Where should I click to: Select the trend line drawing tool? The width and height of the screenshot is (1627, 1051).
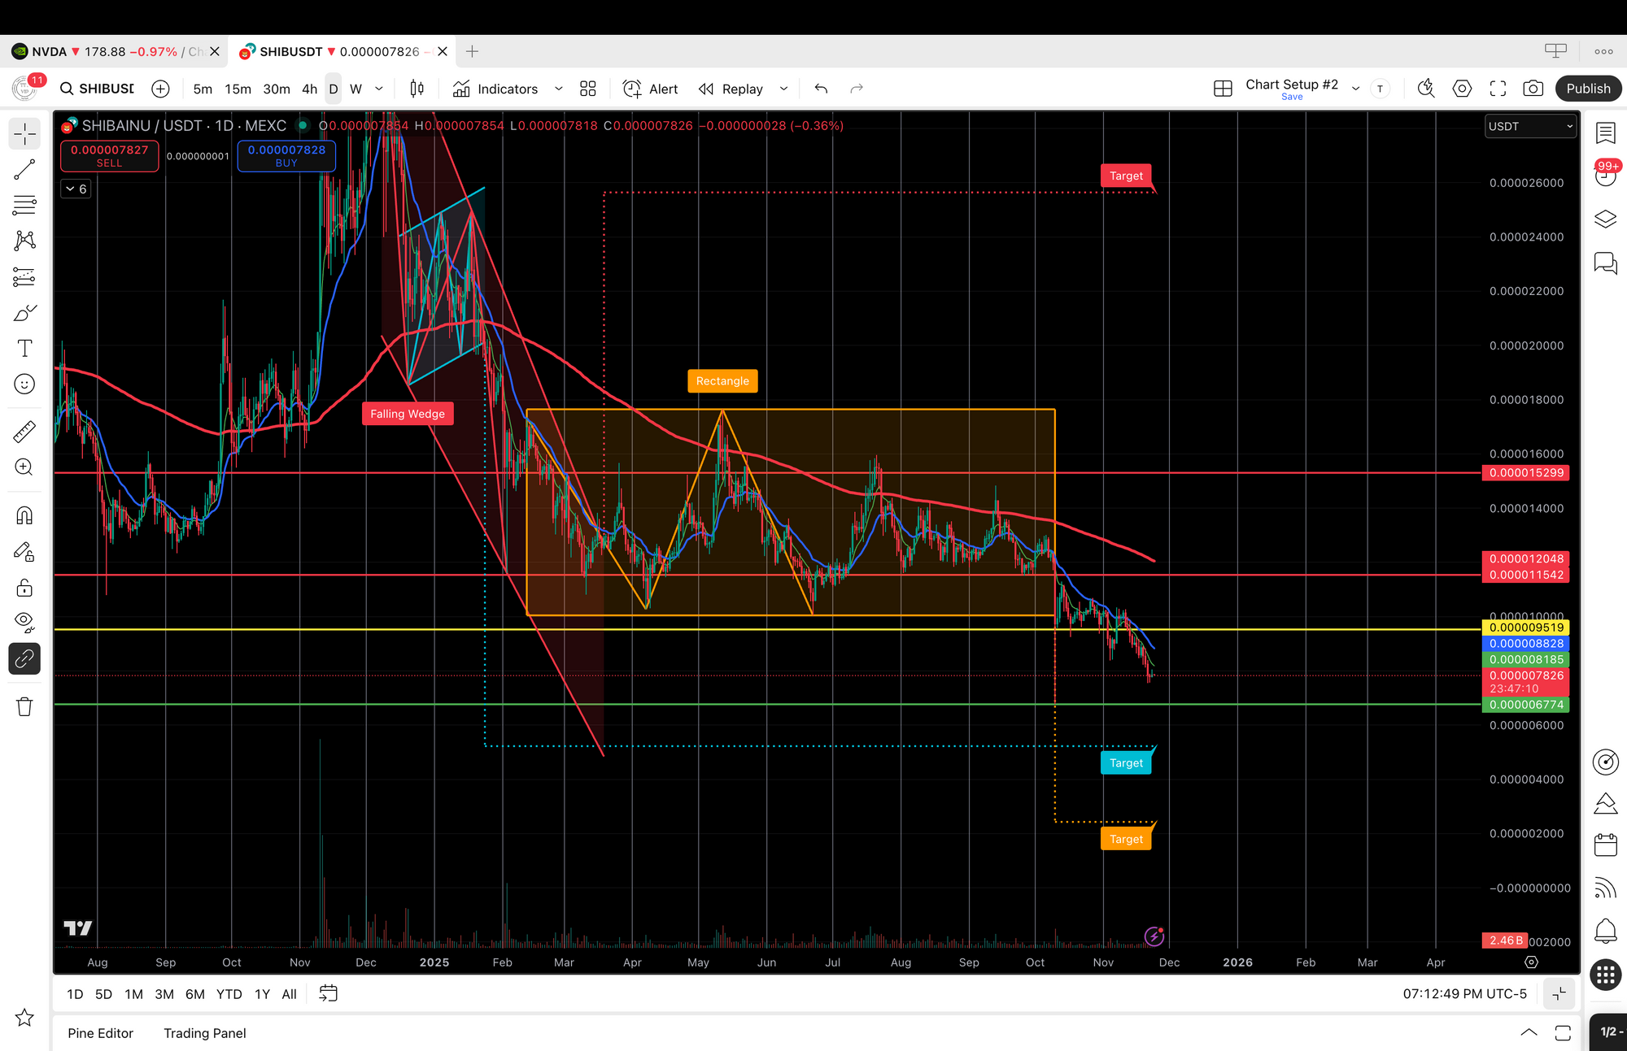[24, 169]
